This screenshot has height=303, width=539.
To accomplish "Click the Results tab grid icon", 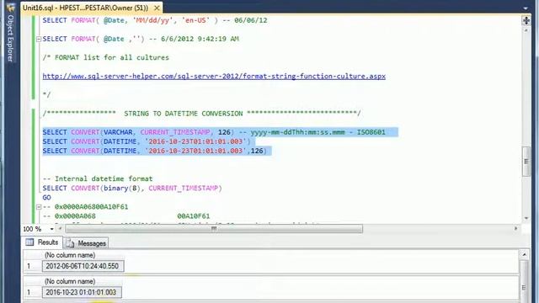I will click(30, 242).
